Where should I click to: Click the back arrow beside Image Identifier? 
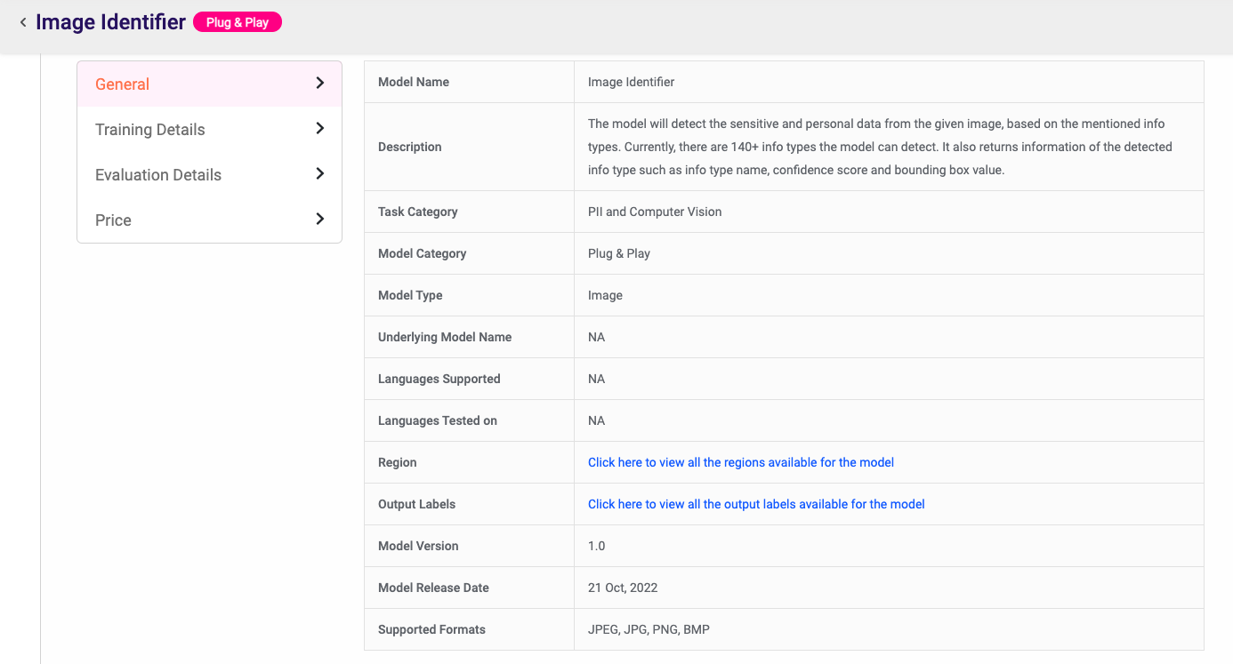pos(23,22)
